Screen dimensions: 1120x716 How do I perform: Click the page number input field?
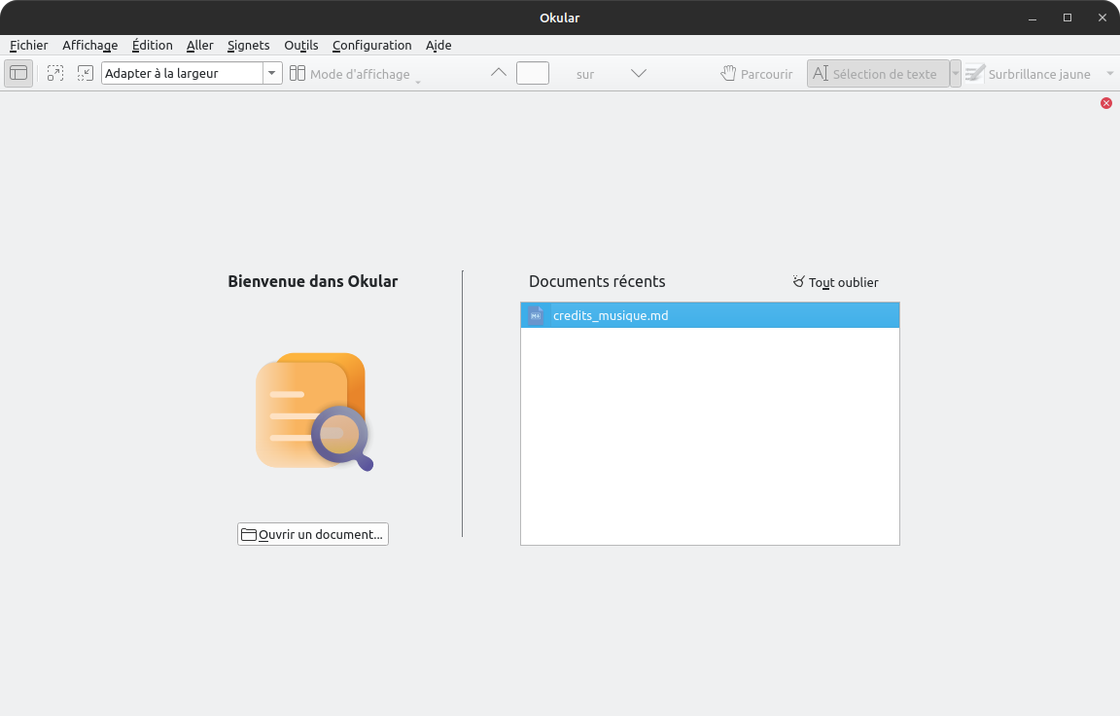(x=533, y=73)
